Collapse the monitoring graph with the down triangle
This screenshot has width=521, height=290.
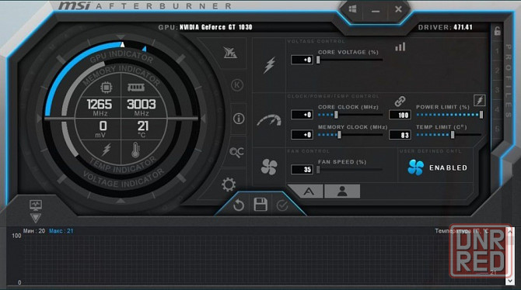click(x=36, y=218)
